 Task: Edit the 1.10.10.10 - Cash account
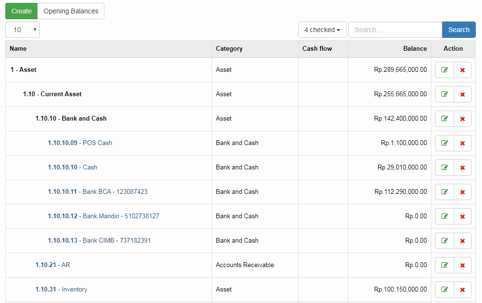[x=444, y=168]
